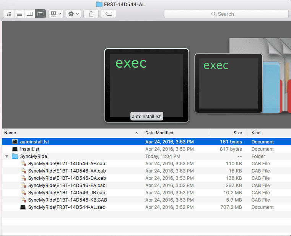Sort by the Name column header

pyautogui.click(x=10, y=133)
